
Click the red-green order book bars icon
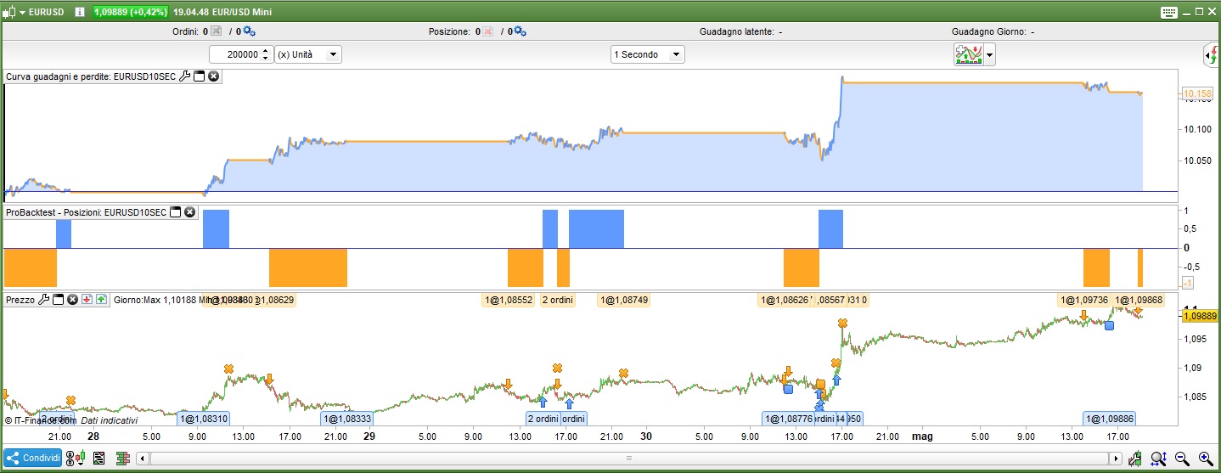tap(122, 459)
